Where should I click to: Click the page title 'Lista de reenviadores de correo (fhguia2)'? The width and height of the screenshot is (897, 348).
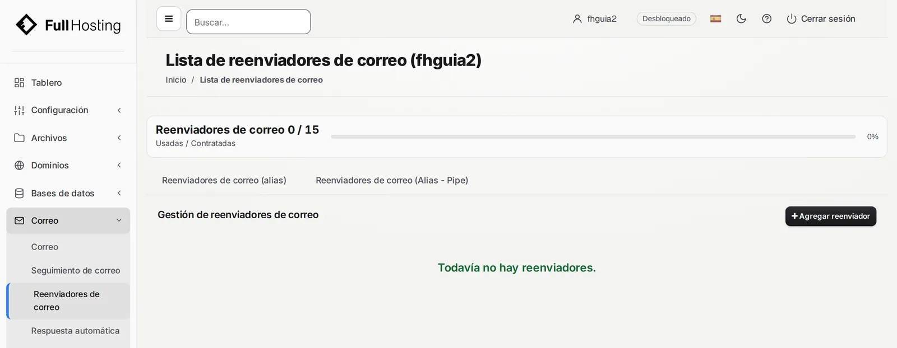point(323,60)
